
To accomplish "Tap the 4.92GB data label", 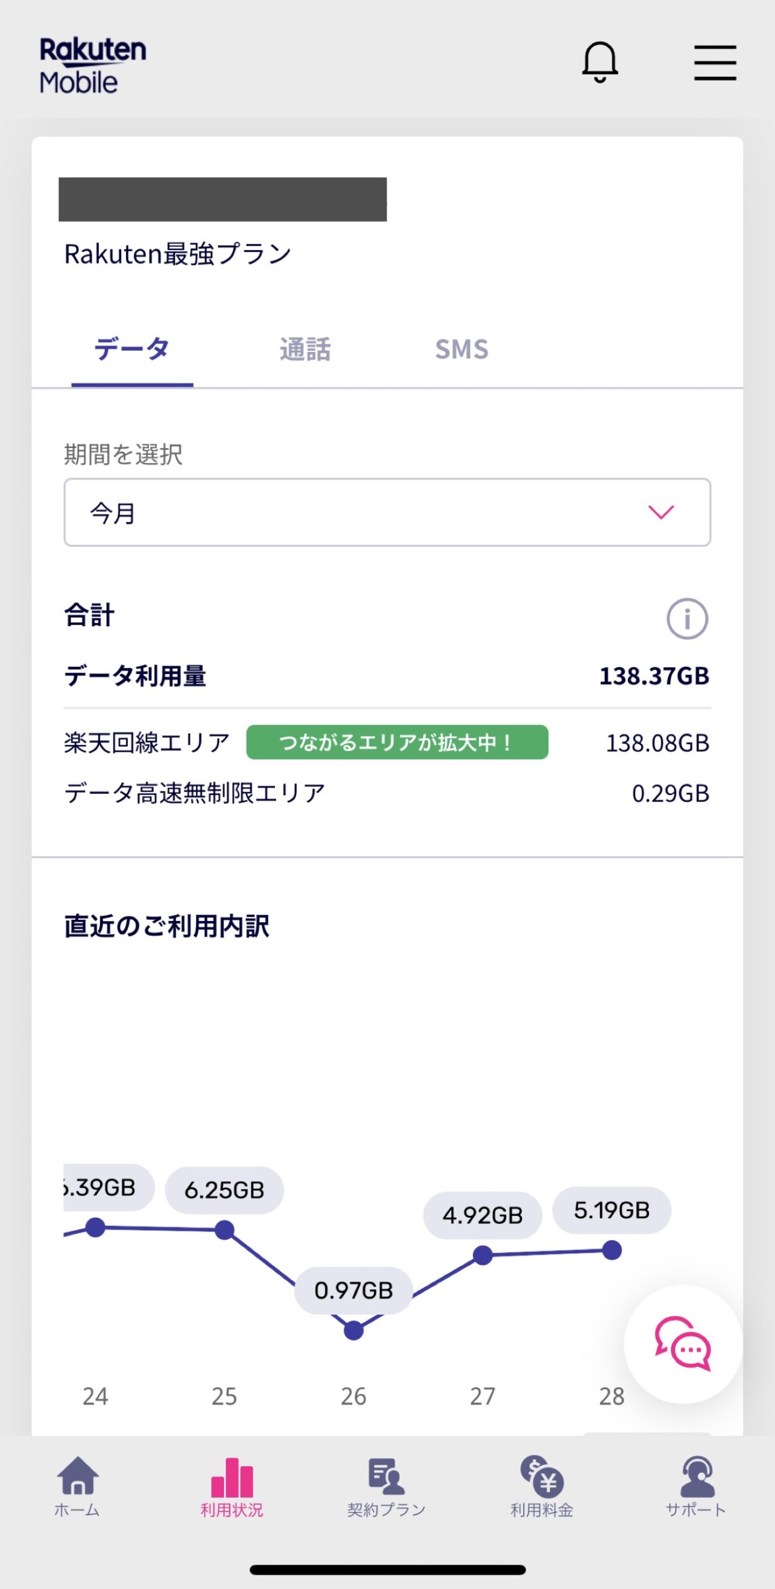I will (483, 1215).
